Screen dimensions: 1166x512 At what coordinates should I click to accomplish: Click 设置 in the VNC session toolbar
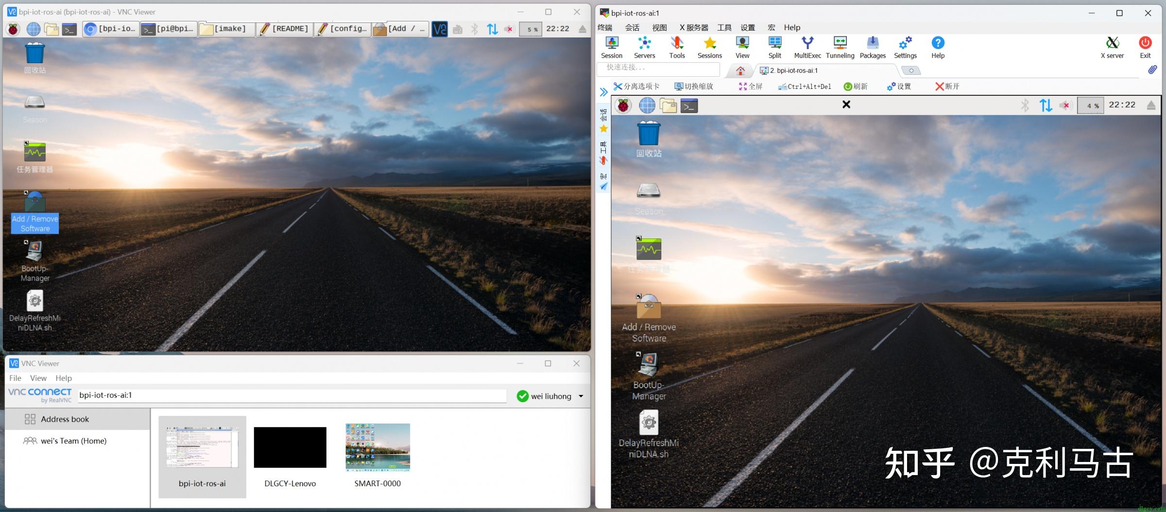[x=899, y=86]
